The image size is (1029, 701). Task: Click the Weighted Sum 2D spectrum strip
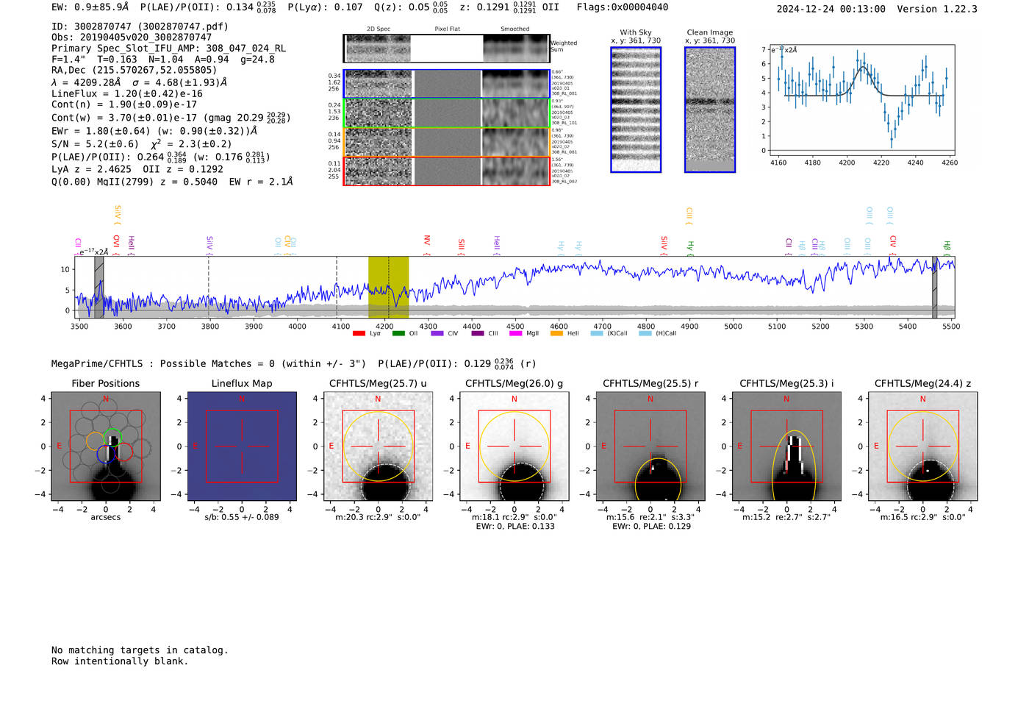pyautogui.click(x=447, y=49)
